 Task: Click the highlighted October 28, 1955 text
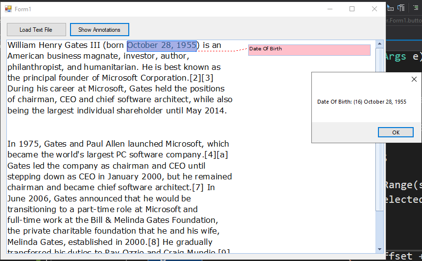(162, 45)
